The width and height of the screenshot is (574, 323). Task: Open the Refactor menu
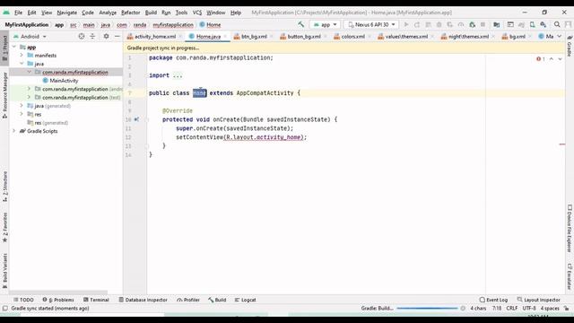pyautogui.click(x=130, y=13)
